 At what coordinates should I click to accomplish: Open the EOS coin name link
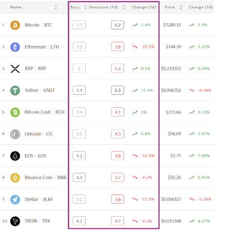(36, 156)
